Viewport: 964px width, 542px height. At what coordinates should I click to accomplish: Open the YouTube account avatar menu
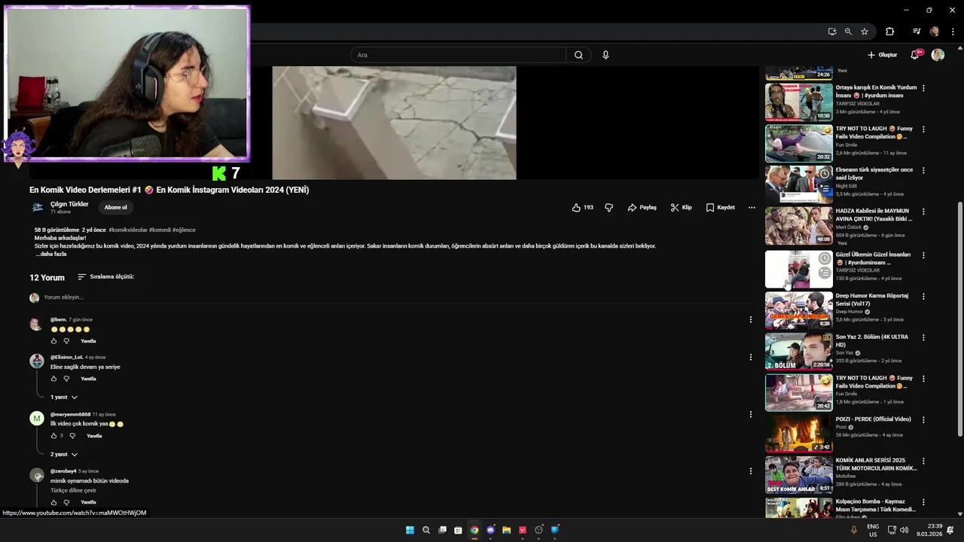tap(938, 55)
